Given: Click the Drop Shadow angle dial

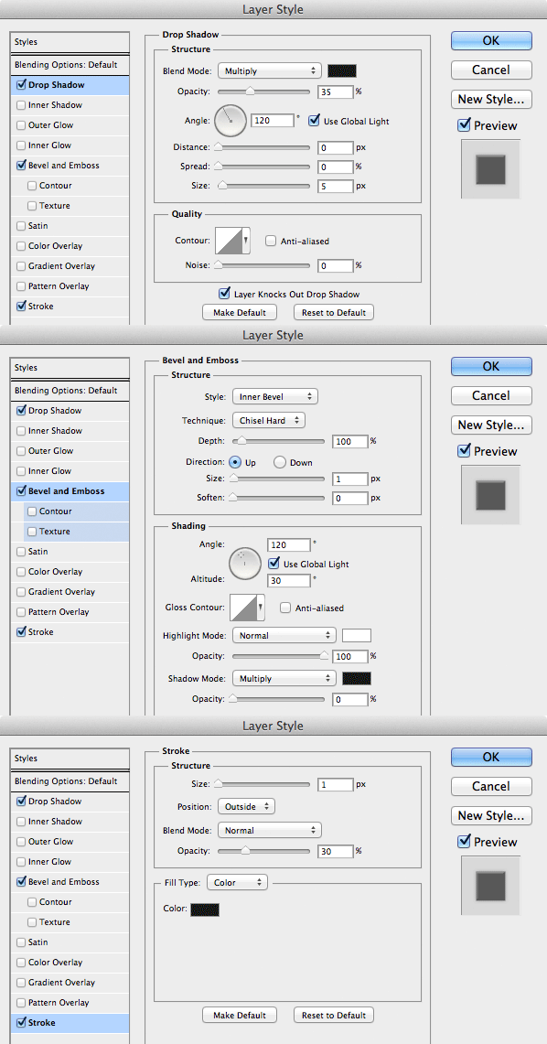Looking at the screenshot, I should coord(231,120).
